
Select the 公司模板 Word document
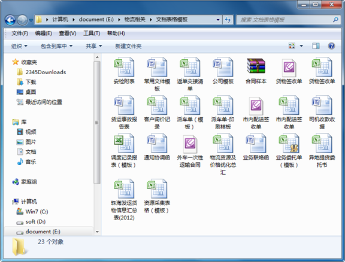point(223,67)
